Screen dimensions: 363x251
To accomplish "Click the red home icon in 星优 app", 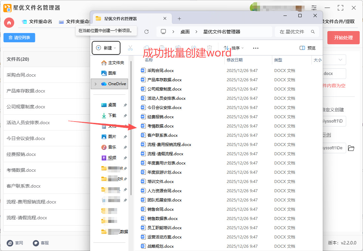I will pyautogui.click(x=9, y=22).
